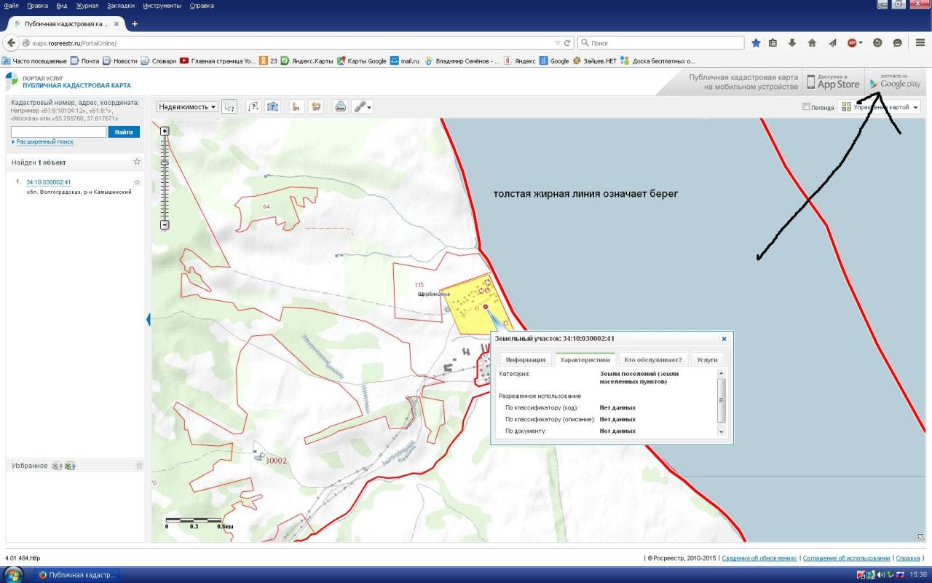Image resolution: width=932 pixels, height=583 pixels.
Task: Click the Публичная кадастровая карта portal logo
Action: tap(70, 82)
